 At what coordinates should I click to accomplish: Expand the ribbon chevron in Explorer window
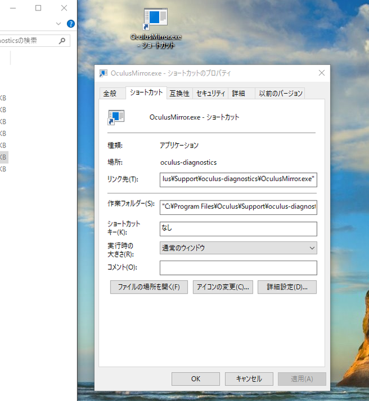tap(58, 24)
